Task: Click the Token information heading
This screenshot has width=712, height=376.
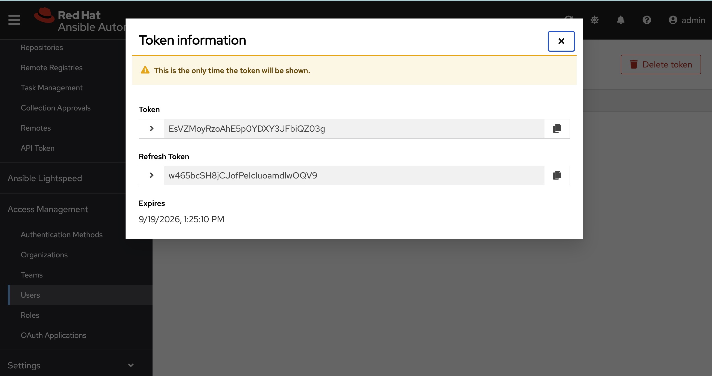Action: pyautogui.click(x=192, y=40)
